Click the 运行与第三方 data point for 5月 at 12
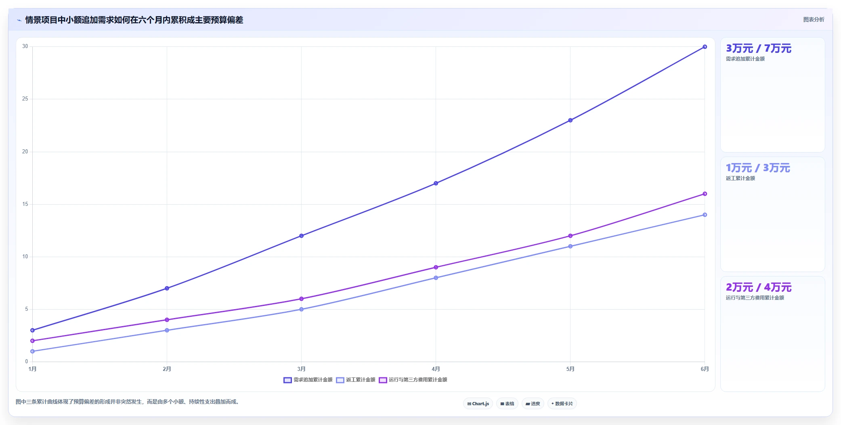 (570, 236)
